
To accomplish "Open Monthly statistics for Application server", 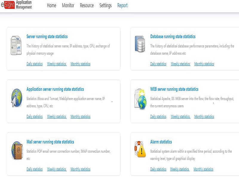I will coord(80,117).
